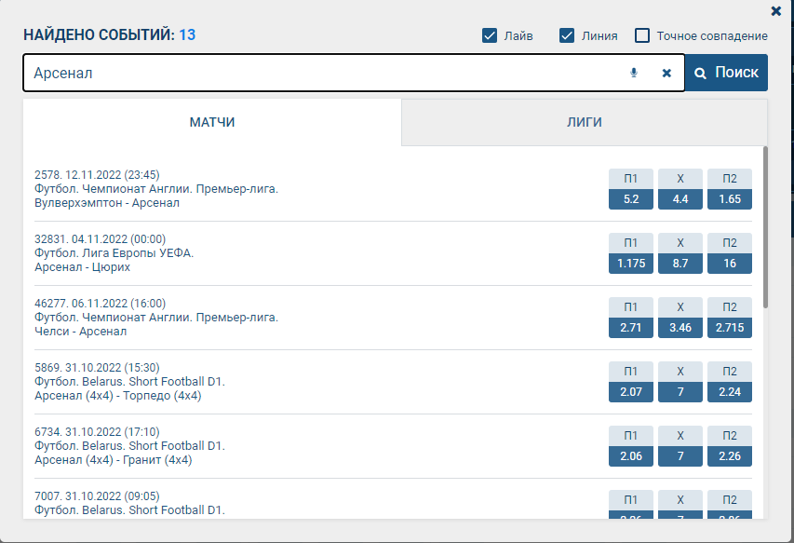
Task: Uncheck the Линия checkbox
Action: pos(567,35)
